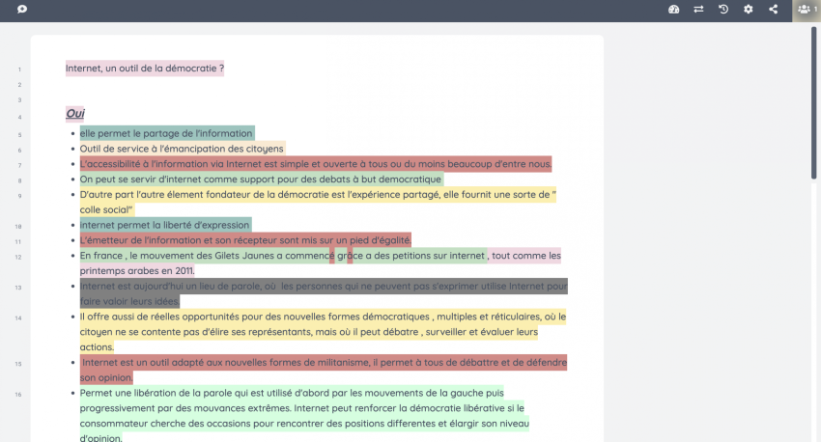Click the 'Oui' heading
Viewport: 821px width, 442px height.
coord(75,114)
